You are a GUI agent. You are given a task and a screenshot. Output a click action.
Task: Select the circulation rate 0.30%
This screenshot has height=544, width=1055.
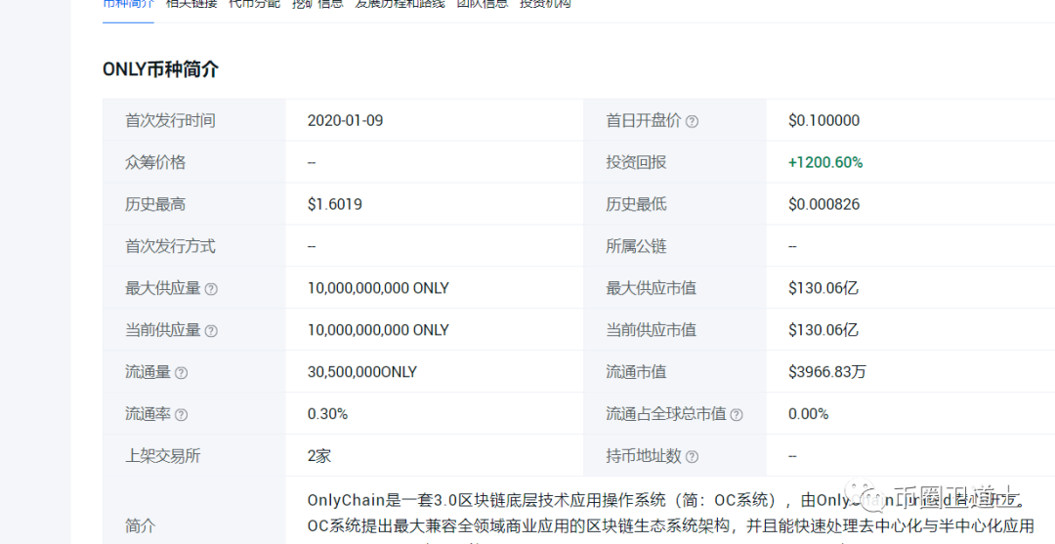(x=327, y=413)
